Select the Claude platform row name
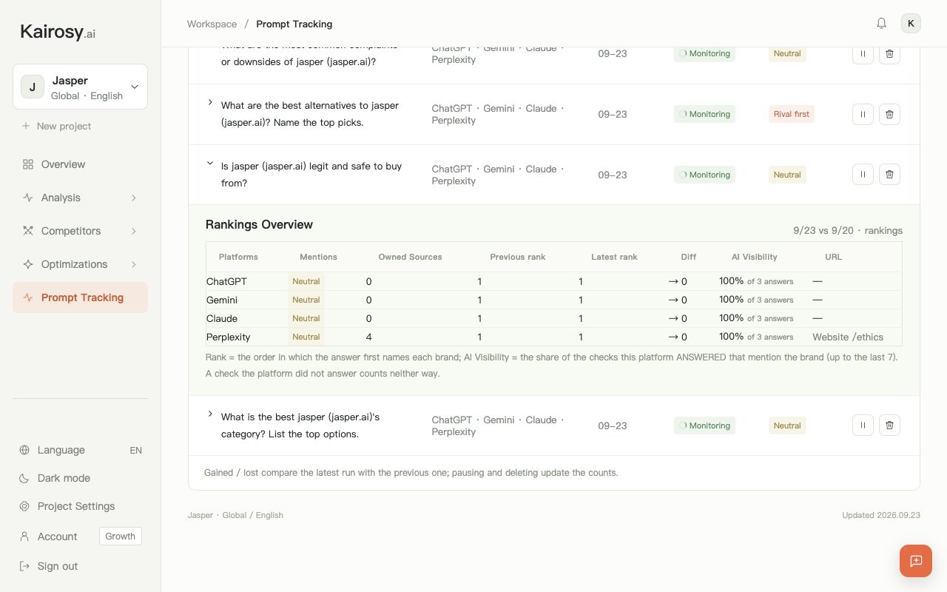Screen dimensions: 947x592 coord(222,318)
